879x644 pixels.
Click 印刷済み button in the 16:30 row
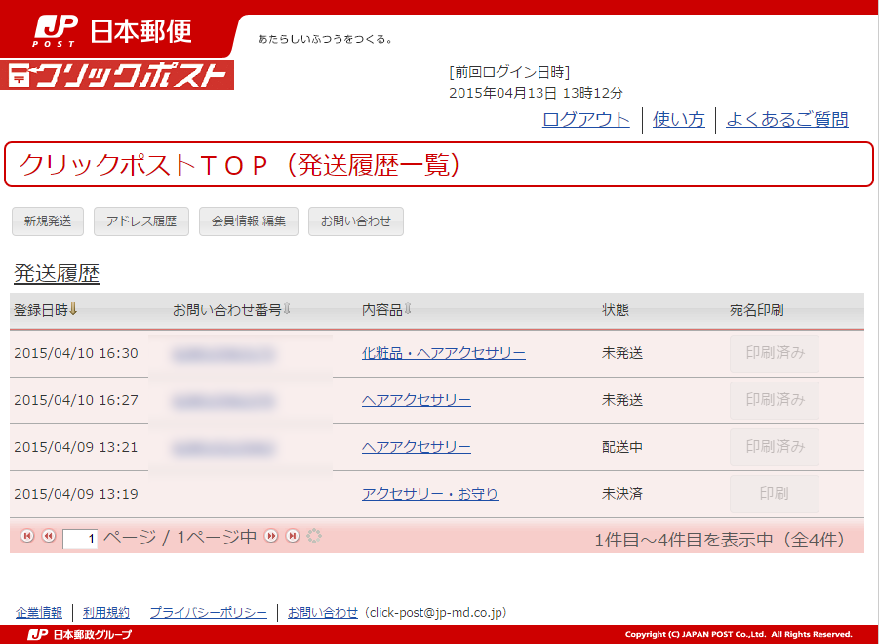[x=775, y=353]
